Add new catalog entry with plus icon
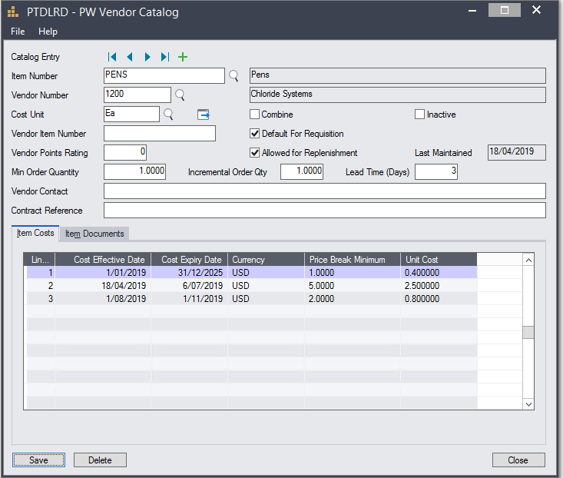563x478 pixels. [183, 57]
